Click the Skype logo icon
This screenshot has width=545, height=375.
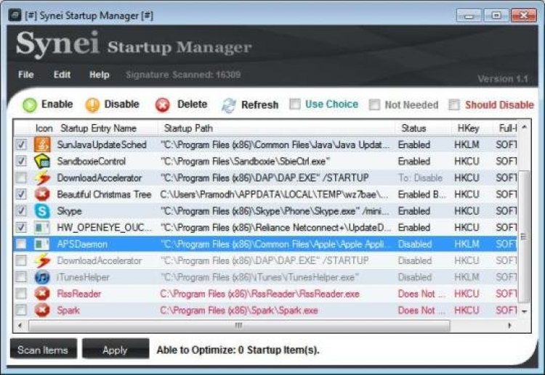click(x=42, y=211)
